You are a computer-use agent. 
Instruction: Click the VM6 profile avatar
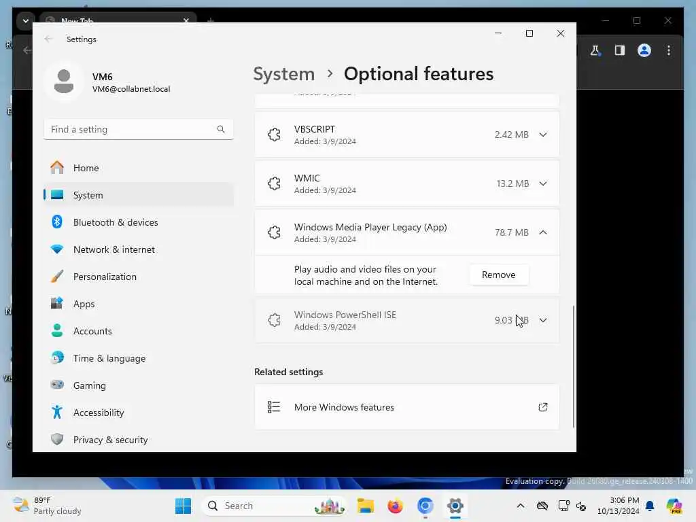tap(64, 82)
